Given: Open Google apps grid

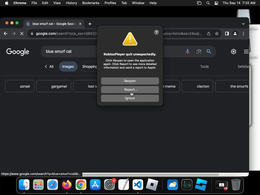Looking at the screenshot, I should point(246,52).
